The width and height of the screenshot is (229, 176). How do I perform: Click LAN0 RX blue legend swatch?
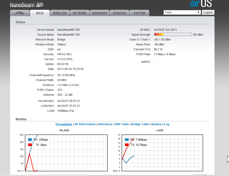pyautogui.click(x=127, y=140)
